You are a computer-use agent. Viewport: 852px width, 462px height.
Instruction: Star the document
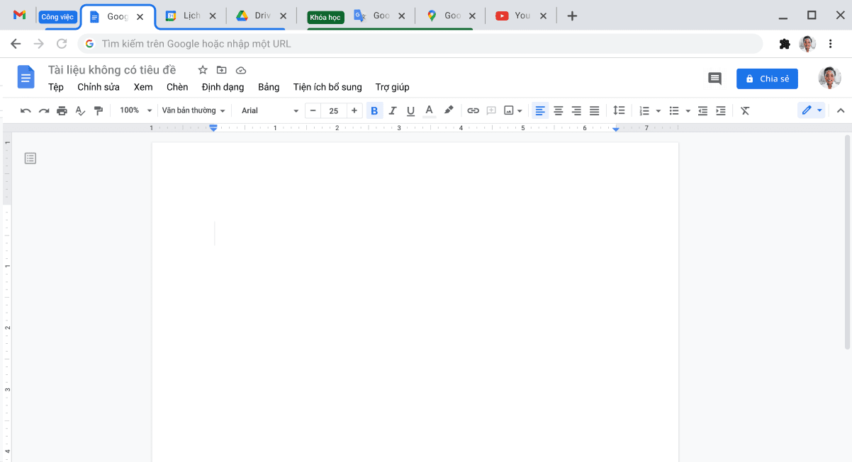[203, 70]
